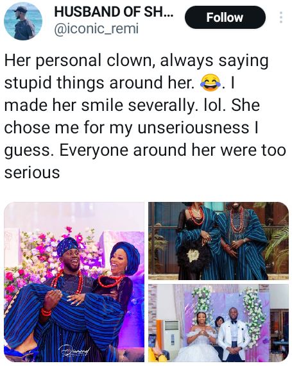Image resolution: width=292 pixels, height=366 pixels.
Task: Open the photo of groom carrying bride
Action: (74, 282)
